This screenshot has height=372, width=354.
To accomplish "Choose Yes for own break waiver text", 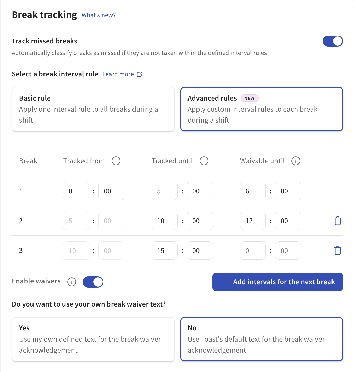I will point(93,339).
